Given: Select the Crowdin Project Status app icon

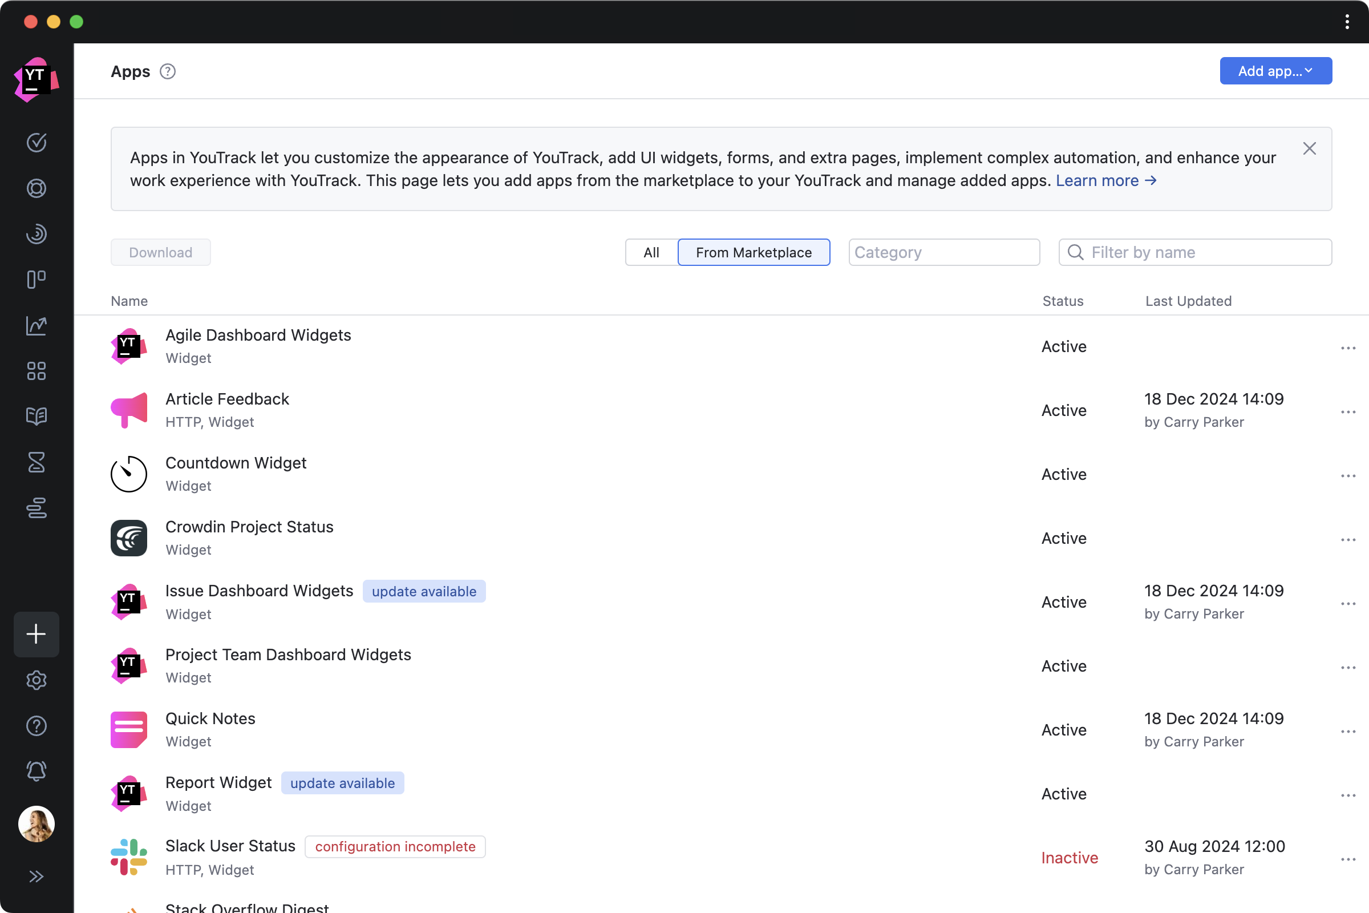Looking at the screenshot, I should (x=129, y=537).
